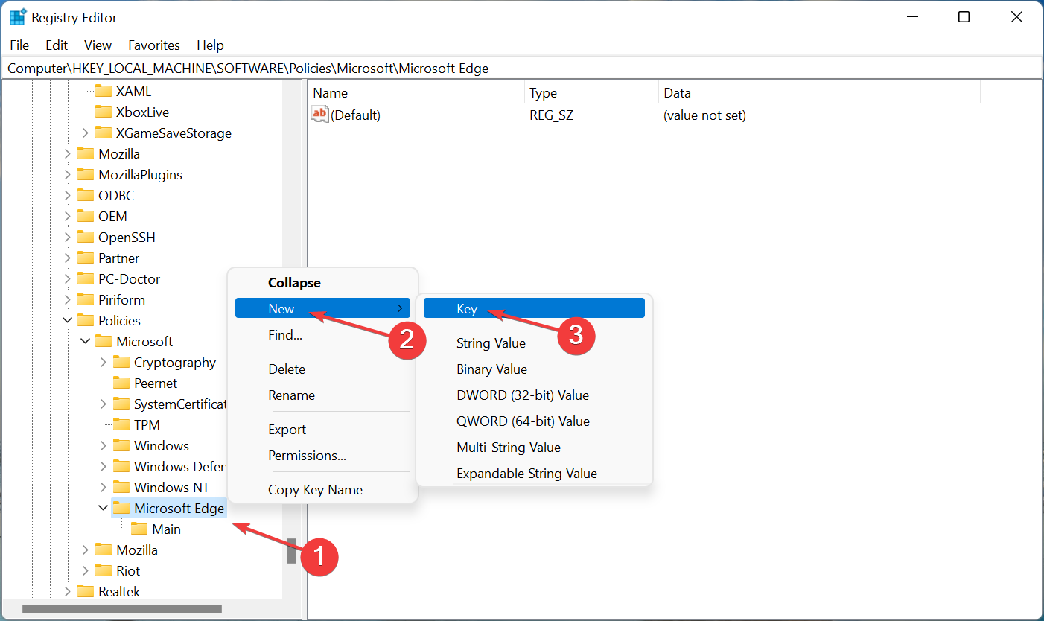Image resolution: width=1044 pixels, height=621 pixels.
Task: Click the OpenSSH folder icon
Action: click(x=86, y=238)
